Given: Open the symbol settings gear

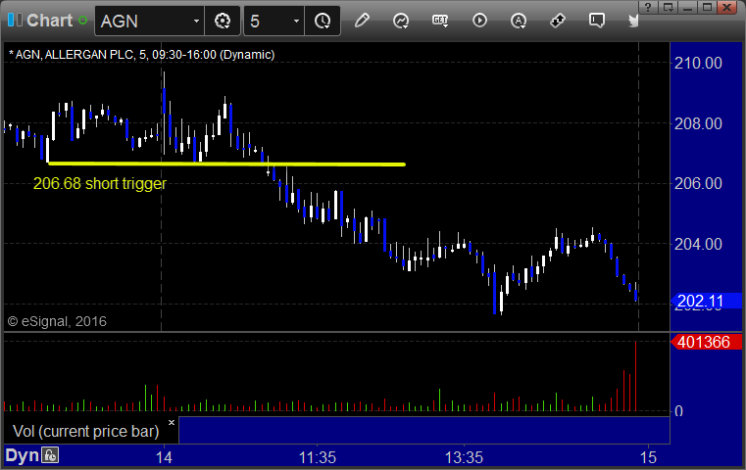Looking at the screenshot, I should click(x=223, y=21).
